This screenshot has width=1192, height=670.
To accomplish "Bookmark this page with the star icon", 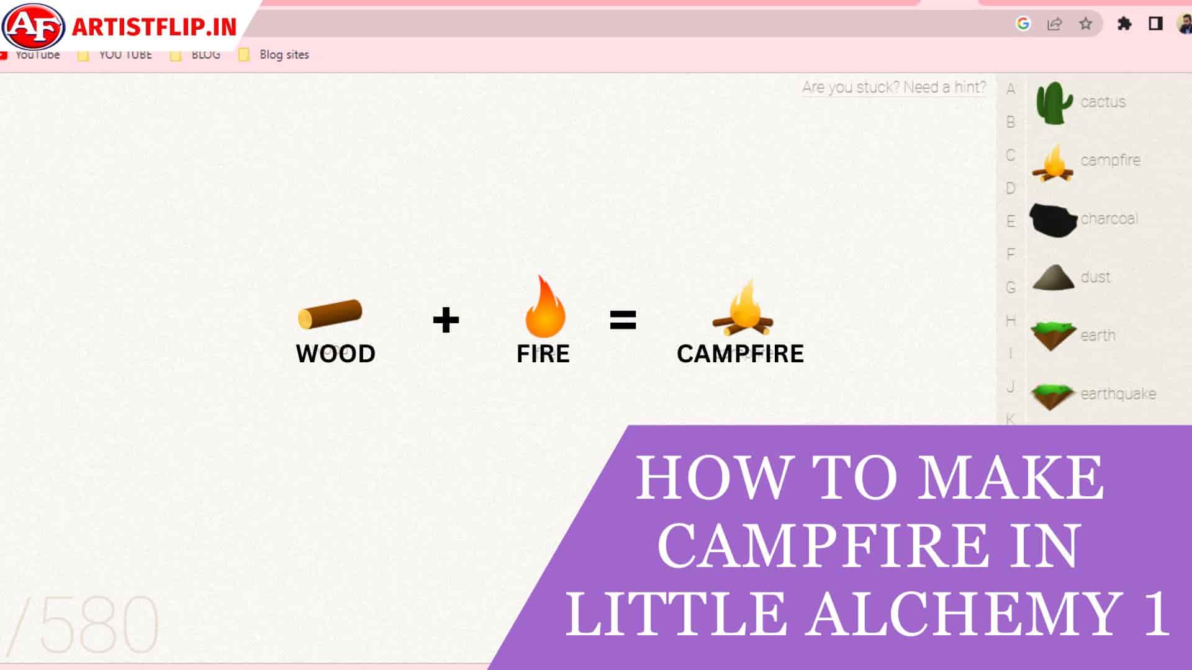I will pyautogui.click(x=1085, y=24).
